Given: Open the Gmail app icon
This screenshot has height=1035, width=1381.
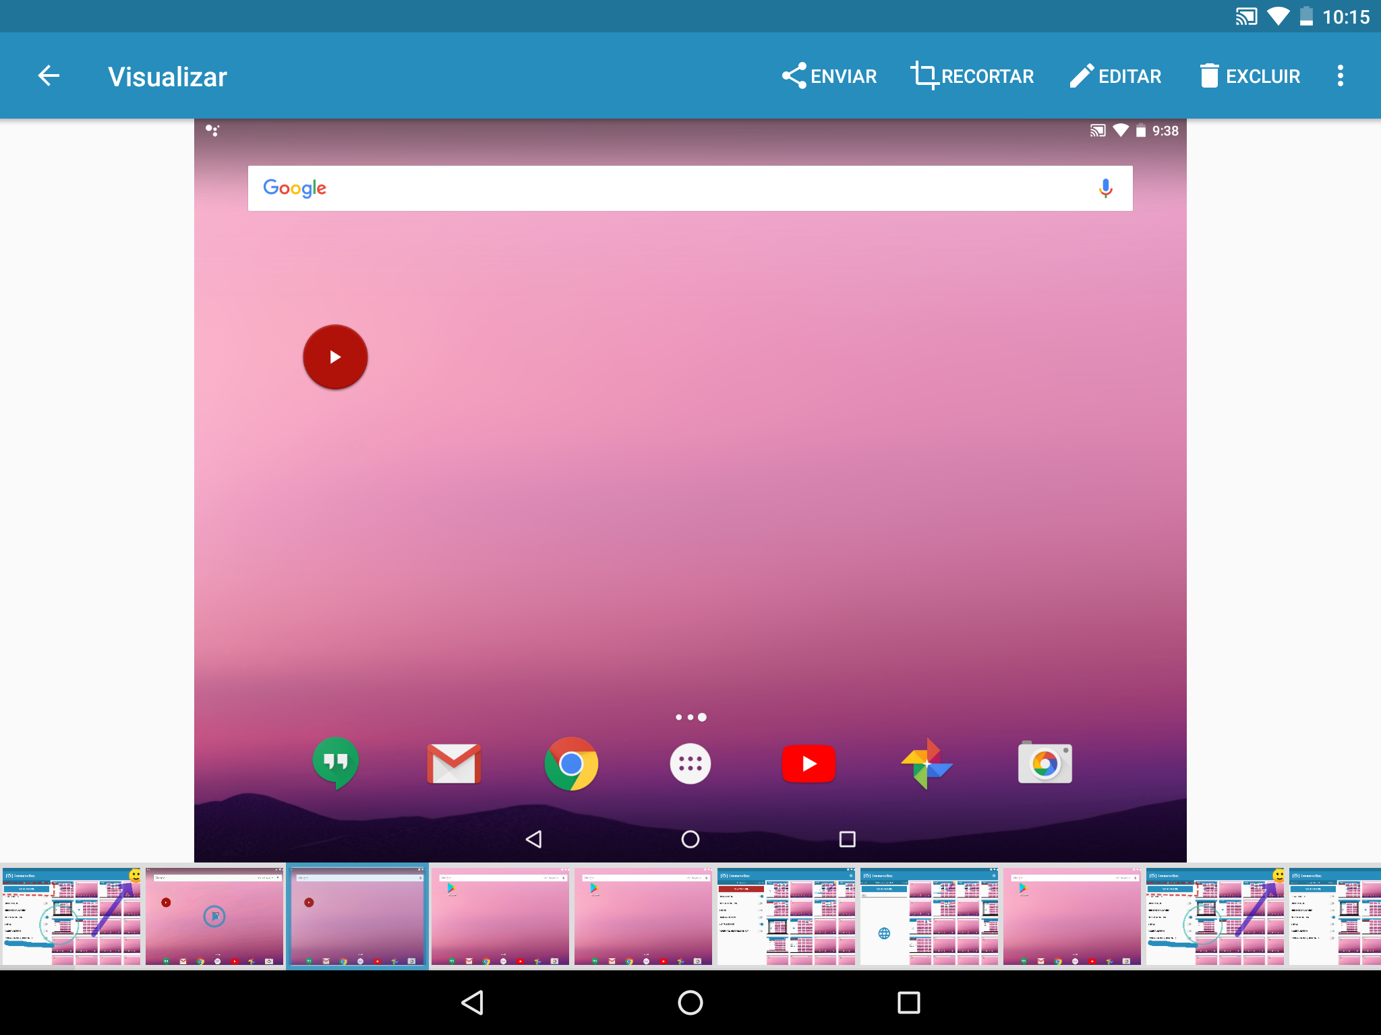Looking at the screenshot, I should (x=454, y=763).
